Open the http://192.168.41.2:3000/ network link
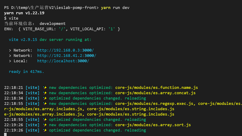Image resolution: width=242 pixels, height=136 pixels. [x=67, y=56]
